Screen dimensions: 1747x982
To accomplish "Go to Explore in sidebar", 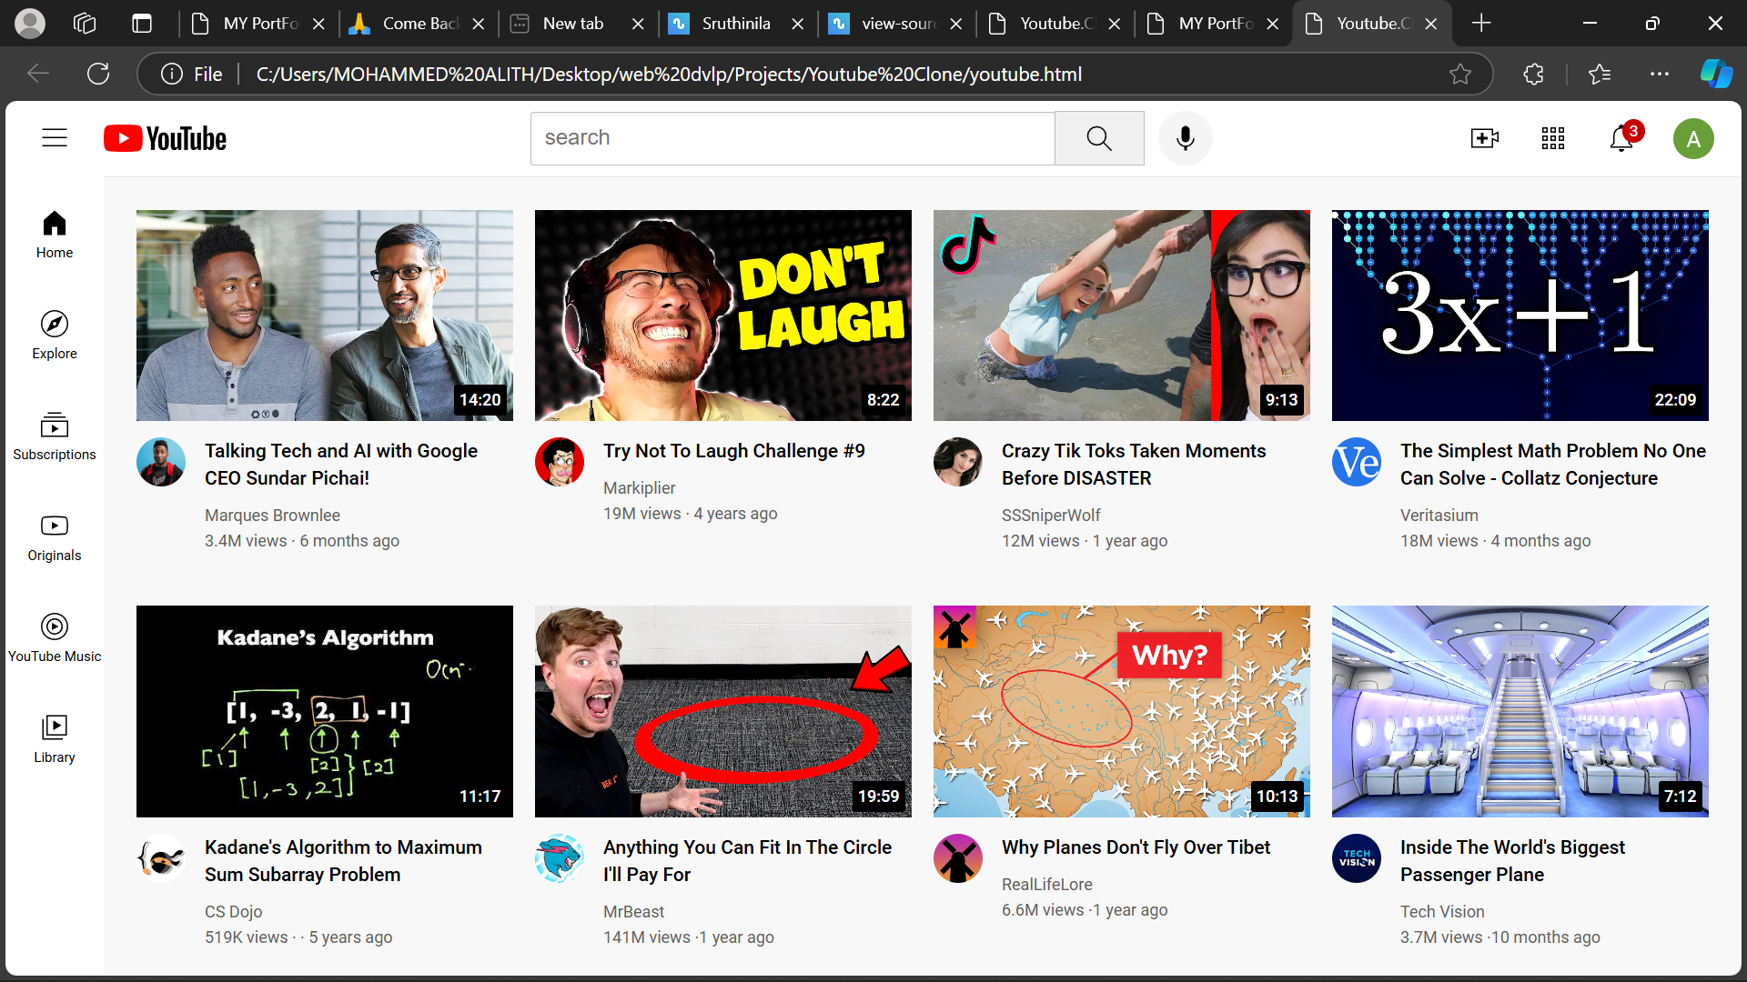I will tap(55, 336).
